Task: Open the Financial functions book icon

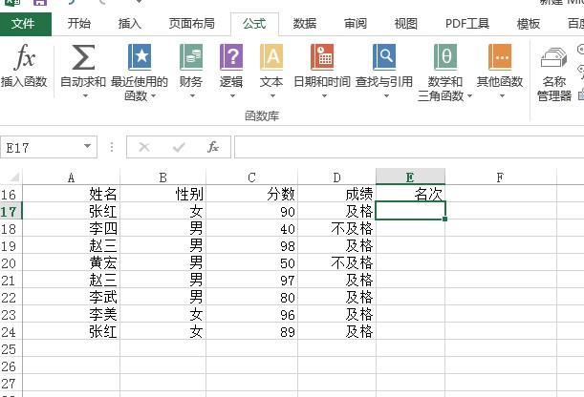Action: (x=191, y=57)
